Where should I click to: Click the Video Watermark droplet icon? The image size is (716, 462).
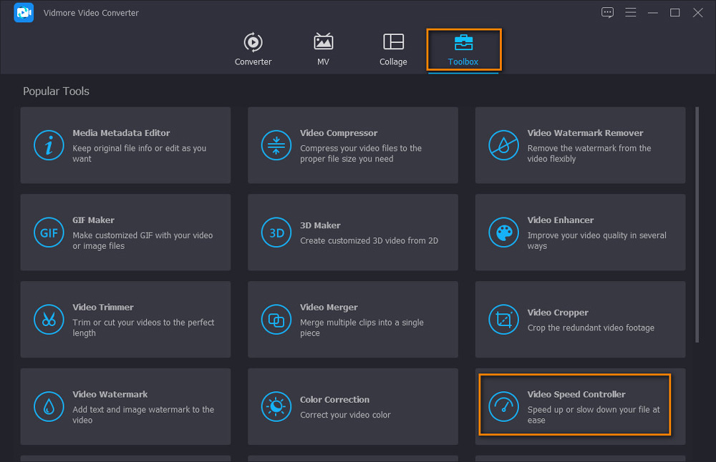click(49, 407)
